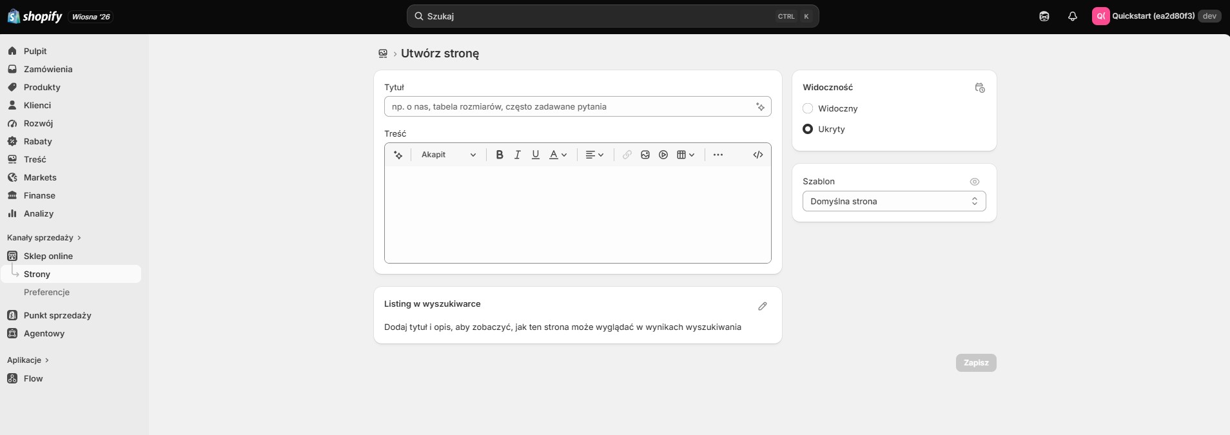The width and height of the screenshot is (1230, 435).
Task: Click the dev badge next to store name
Action: pos(1209,16)
